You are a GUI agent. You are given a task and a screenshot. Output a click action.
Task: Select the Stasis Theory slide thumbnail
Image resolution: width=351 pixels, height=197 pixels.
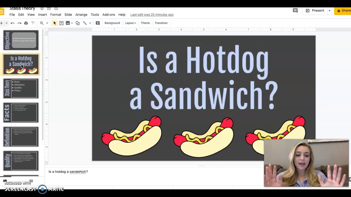pos(21,88)
